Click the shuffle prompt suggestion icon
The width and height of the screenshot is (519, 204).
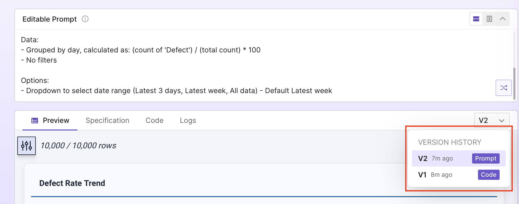click(x=503, y=88)
